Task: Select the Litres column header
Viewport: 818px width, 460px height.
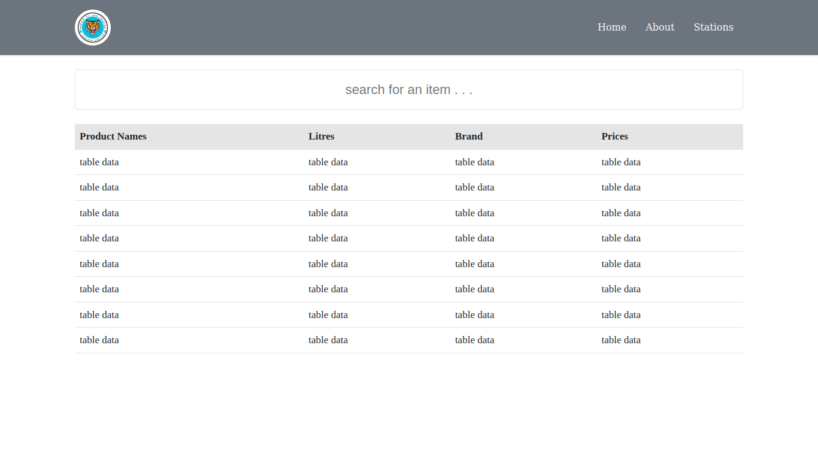Action: click(x=322, y=137)
